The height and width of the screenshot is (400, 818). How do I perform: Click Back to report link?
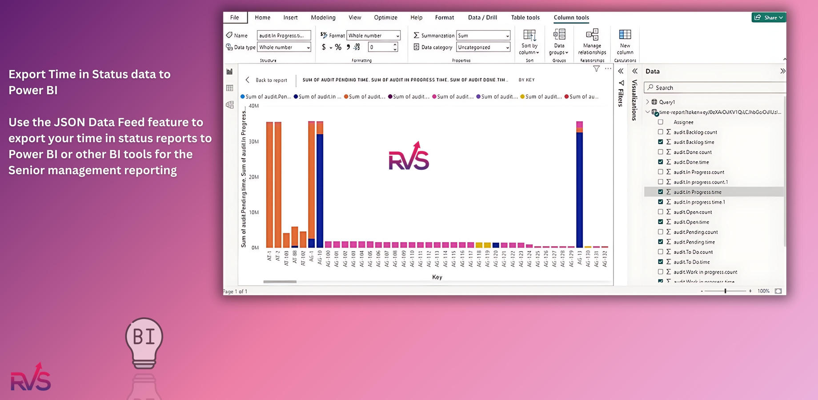point(271,80)
